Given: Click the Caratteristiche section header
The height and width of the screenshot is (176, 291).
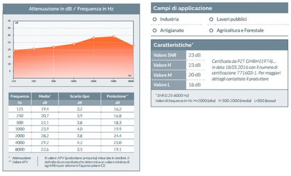Looking at the screenshot, I should (173, 45).
